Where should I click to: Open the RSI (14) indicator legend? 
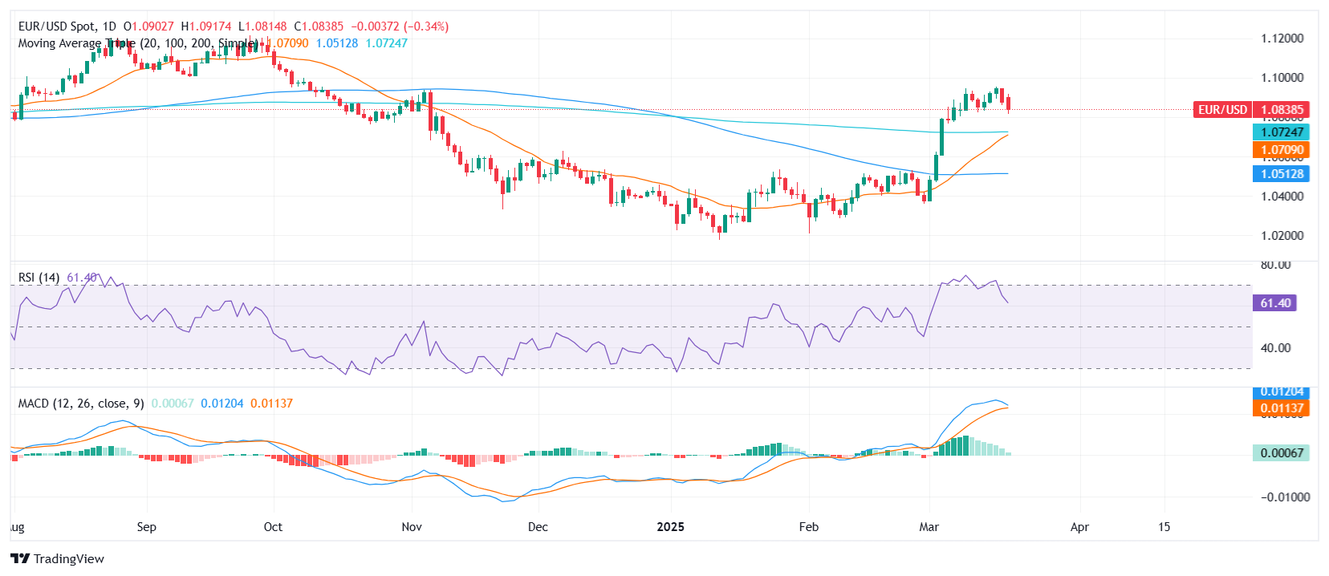(x=39, y=278)
